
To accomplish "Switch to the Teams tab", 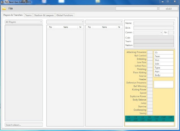I will (x=28, y=15).
